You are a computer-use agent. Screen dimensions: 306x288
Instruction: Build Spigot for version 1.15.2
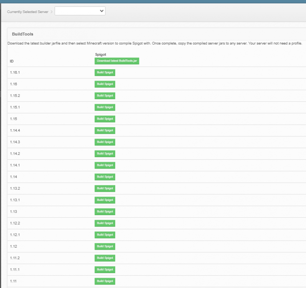105,96
